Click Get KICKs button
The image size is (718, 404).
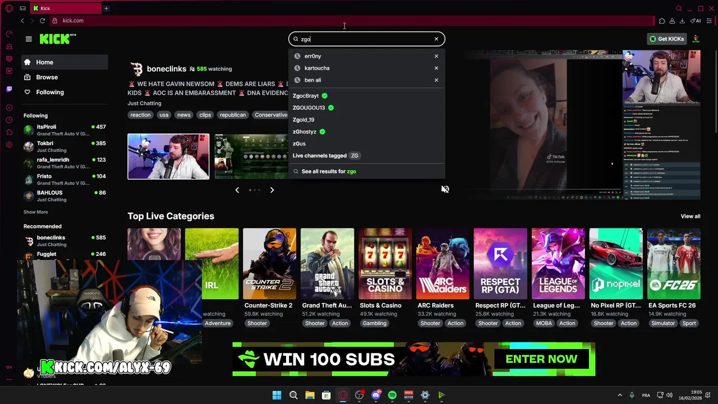point(667,39)
